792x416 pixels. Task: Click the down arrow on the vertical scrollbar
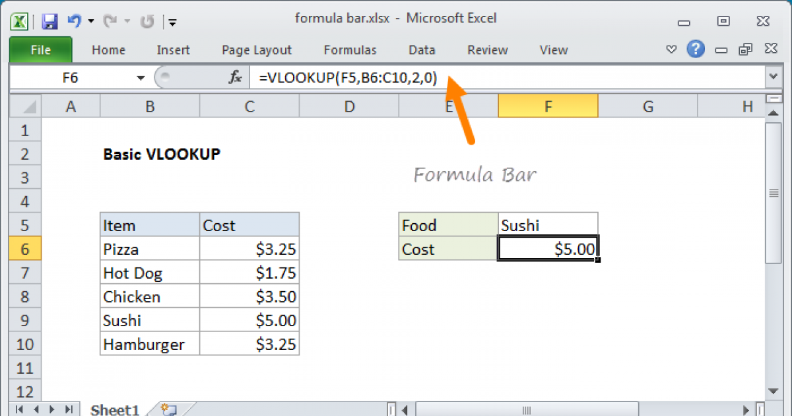[x=773, y=391]
